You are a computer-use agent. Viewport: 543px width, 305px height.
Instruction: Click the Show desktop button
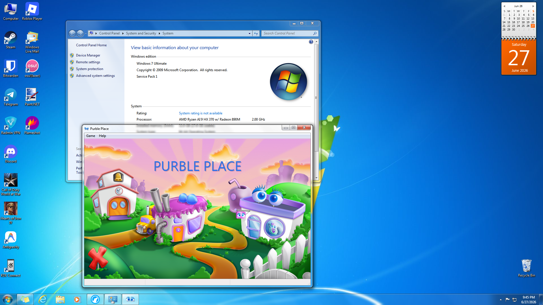click(541, 299)
